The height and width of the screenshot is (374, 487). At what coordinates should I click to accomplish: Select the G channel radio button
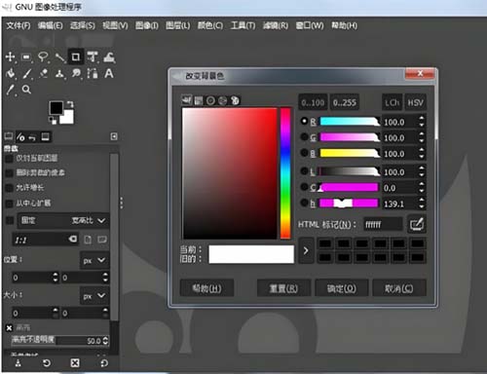click(304, 136)
